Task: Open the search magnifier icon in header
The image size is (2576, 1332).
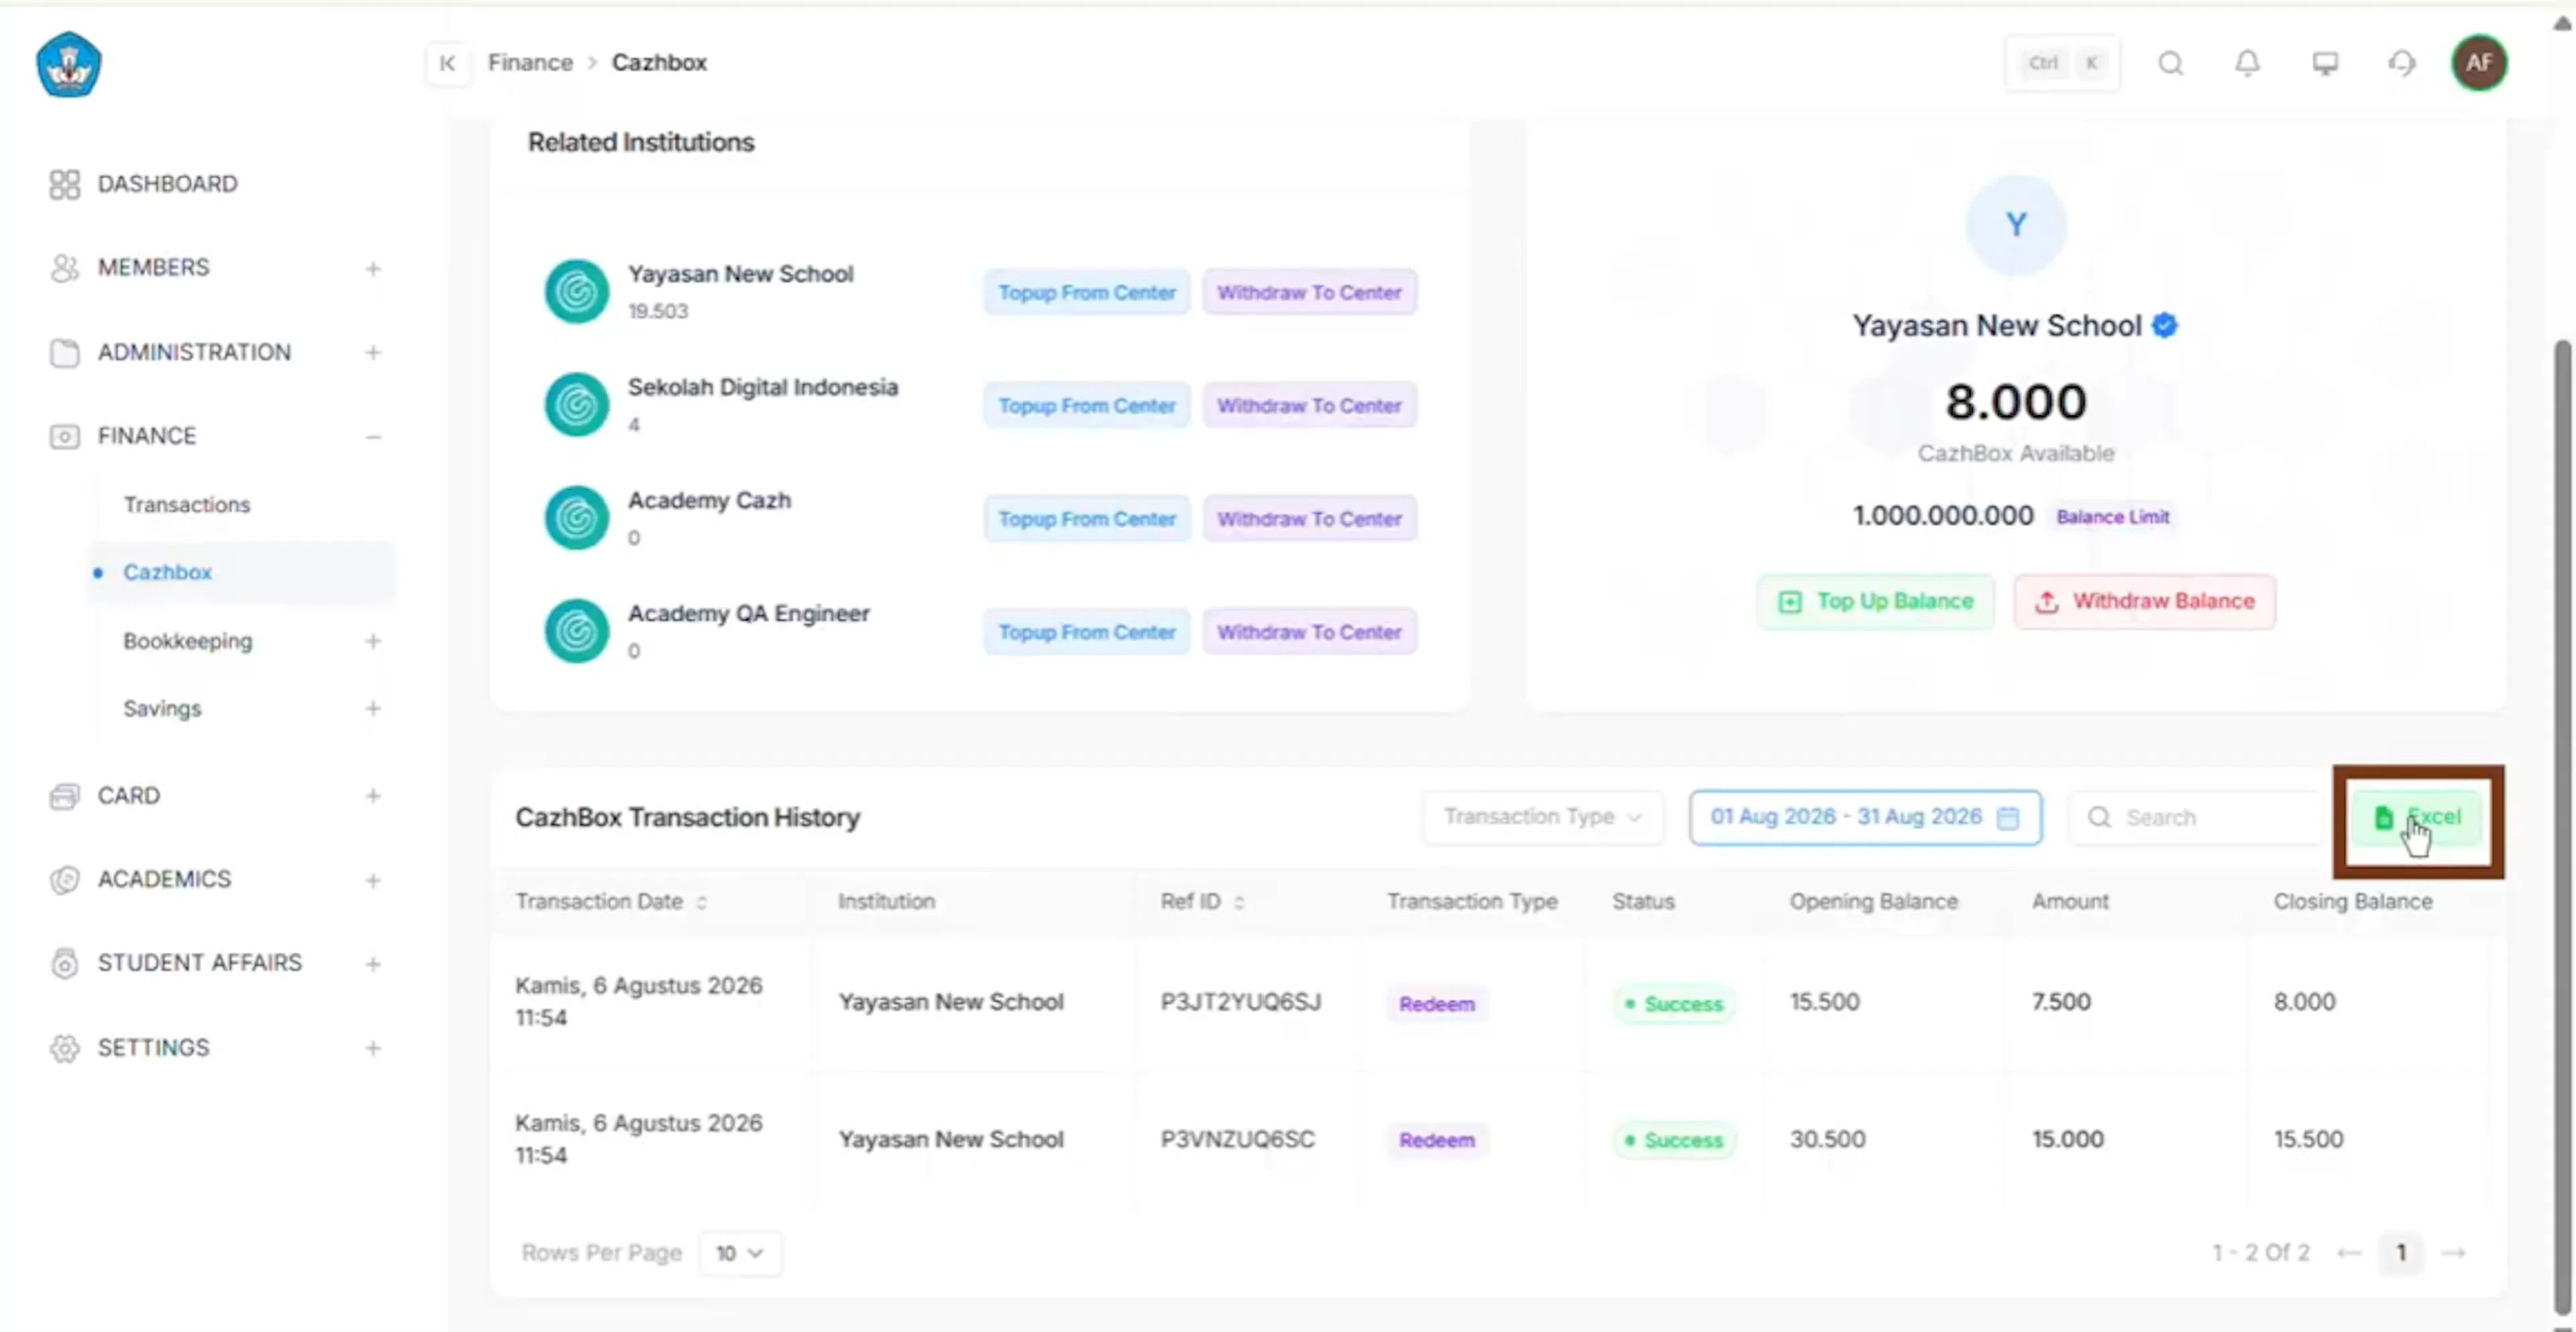Action: click(x=2170, y=63)
